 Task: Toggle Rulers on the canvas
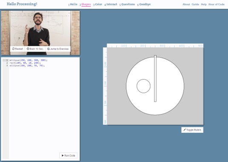192,130
